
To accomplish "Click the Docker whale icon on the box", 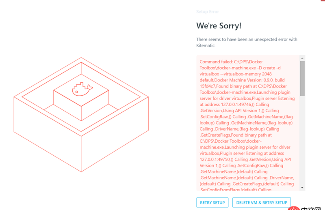I will tap(80, 89).
